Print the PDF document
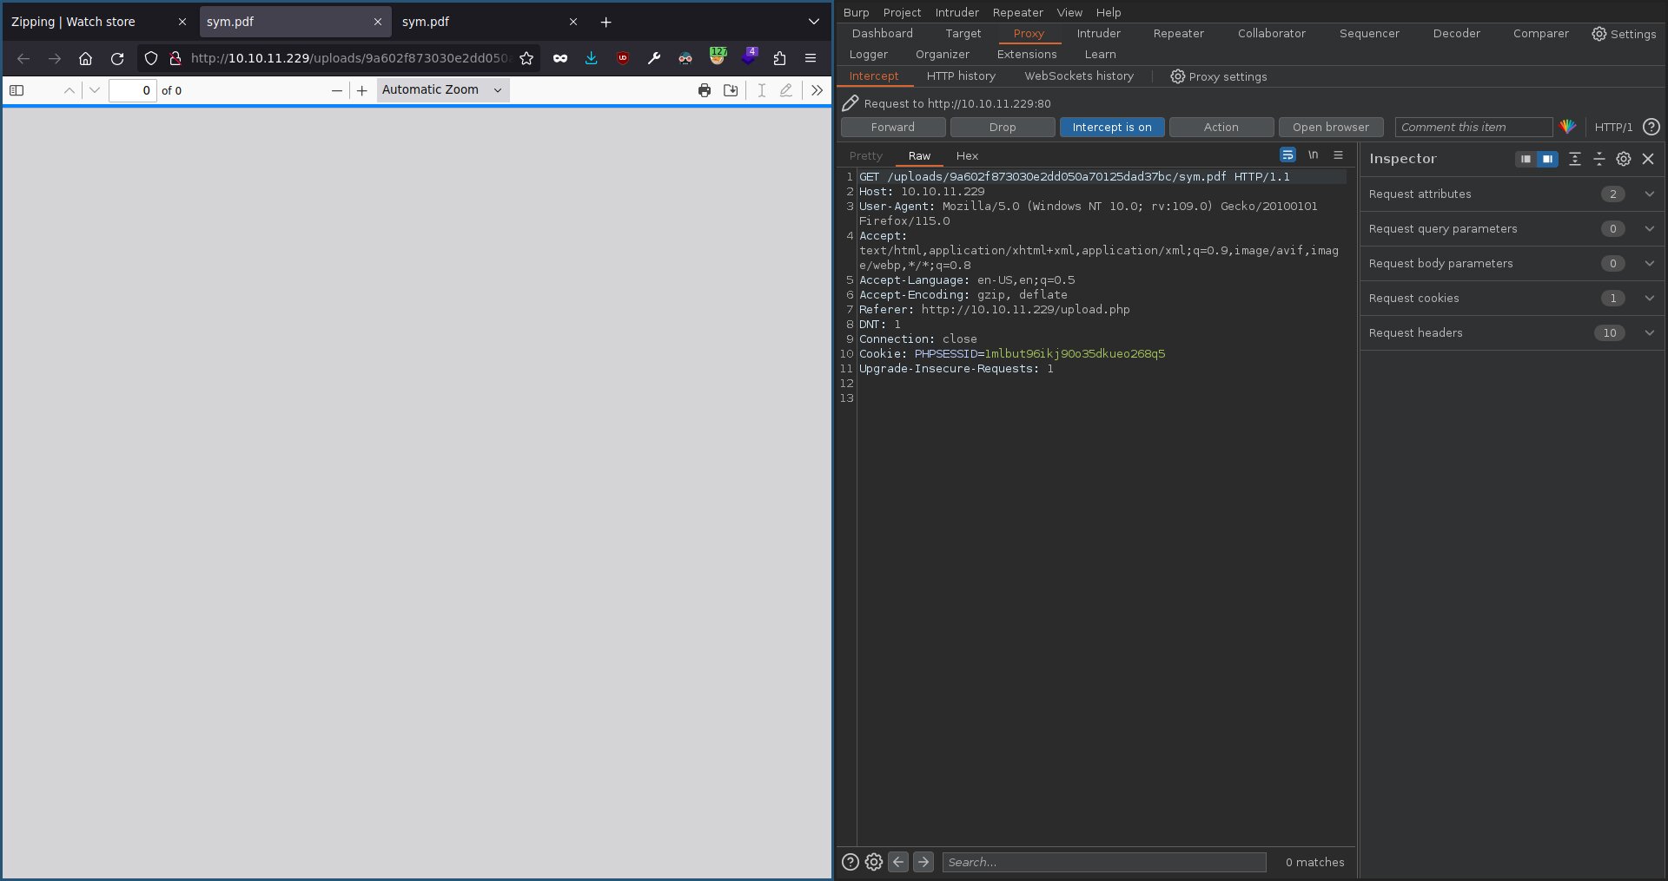The image size is (1668, 881). tap(705, 90)
